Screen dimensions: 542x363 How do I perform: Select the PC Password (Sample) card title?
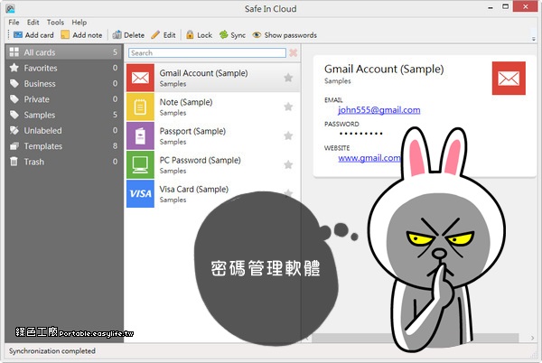(201, 160)
